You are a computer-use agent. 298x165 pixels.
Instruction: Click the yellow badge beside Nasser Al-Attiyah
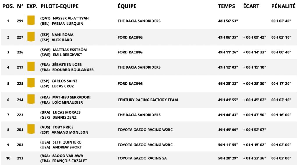coord(31,20)
